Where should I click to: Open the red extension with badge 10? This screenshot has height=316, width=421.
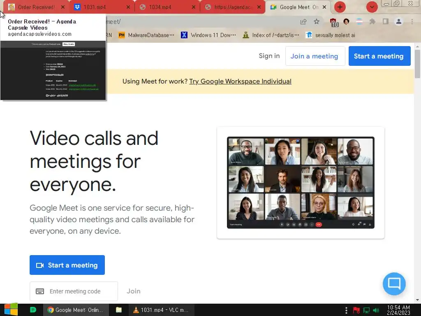[x=333, y=22]
